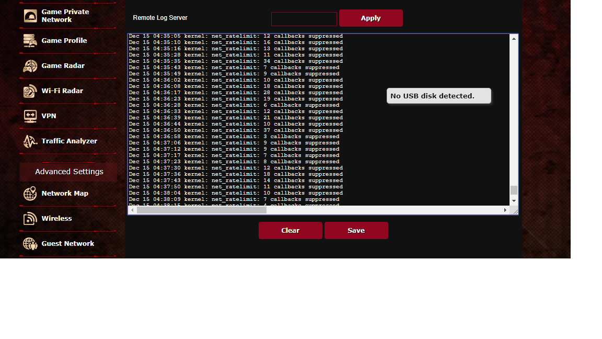Click the Traffic Analyzer icon

(30, 141)
